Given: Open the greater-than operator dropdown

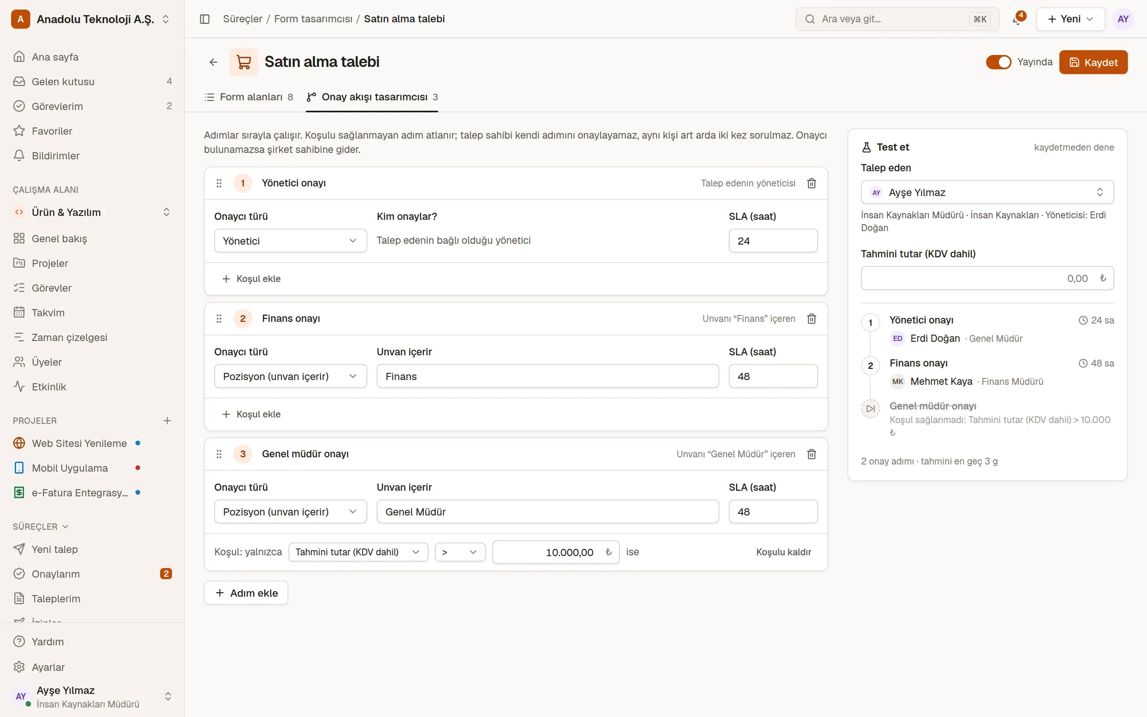Looking at the screenshot, I should tap(460, 552).
